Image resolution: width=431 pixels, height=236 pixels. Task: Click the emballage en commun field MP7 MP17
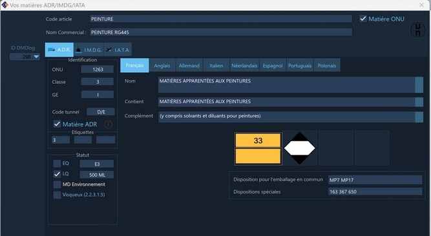[x=375, y=180]
